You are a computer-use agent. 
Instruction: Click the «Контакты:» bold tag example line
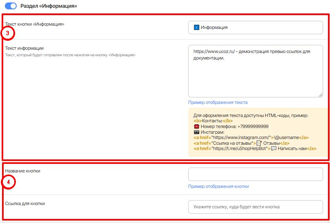click(x=213, y=121)
